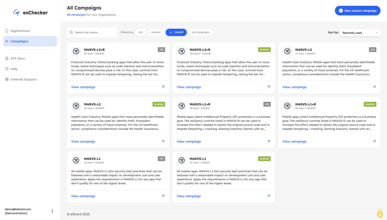Click the Help question mark icon

pos(7,69)
